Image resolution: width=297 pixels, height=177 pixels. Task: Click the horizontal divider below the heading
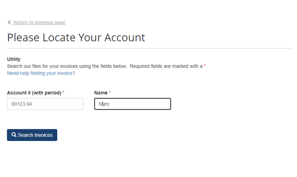point(149,48)
